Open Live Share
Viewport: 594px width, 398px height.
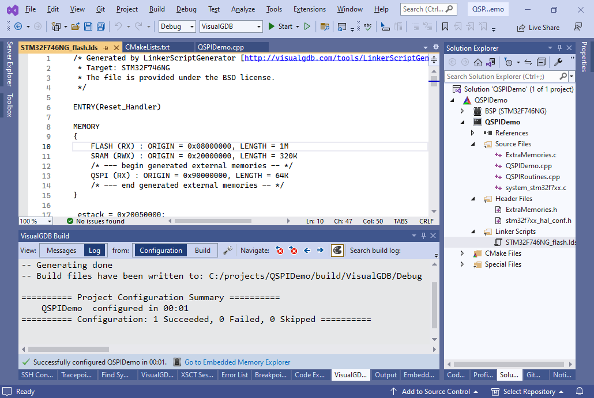pos(538,27)
